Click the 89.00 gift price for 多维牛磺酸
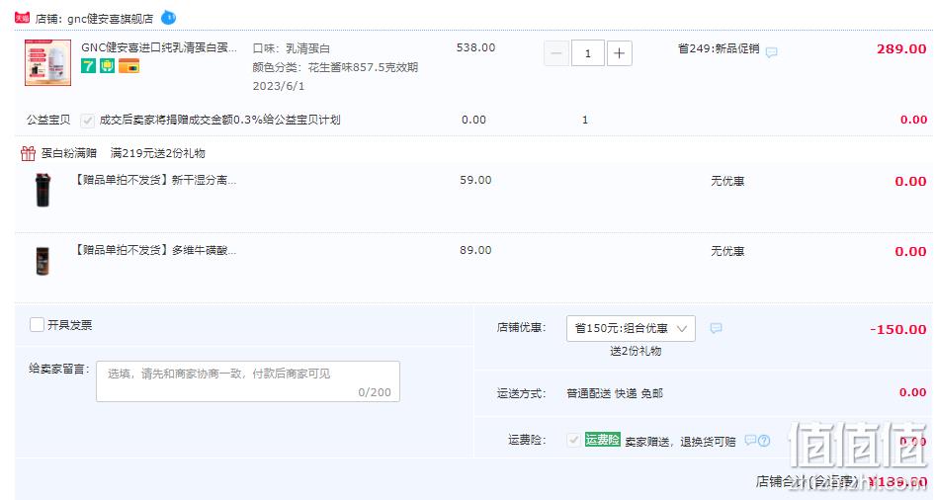This screenshot has height=500, width=936. tap(475, 251)
